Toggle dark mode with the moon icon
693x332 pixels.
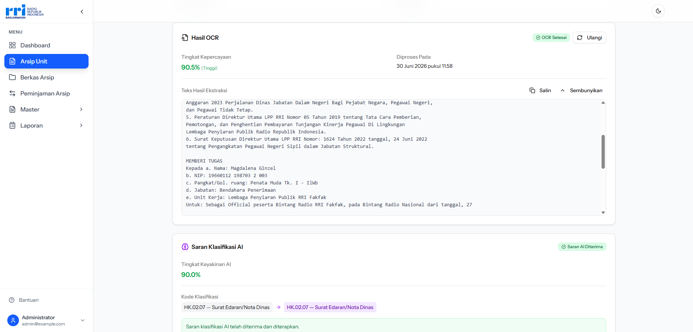tap(658, 11)
